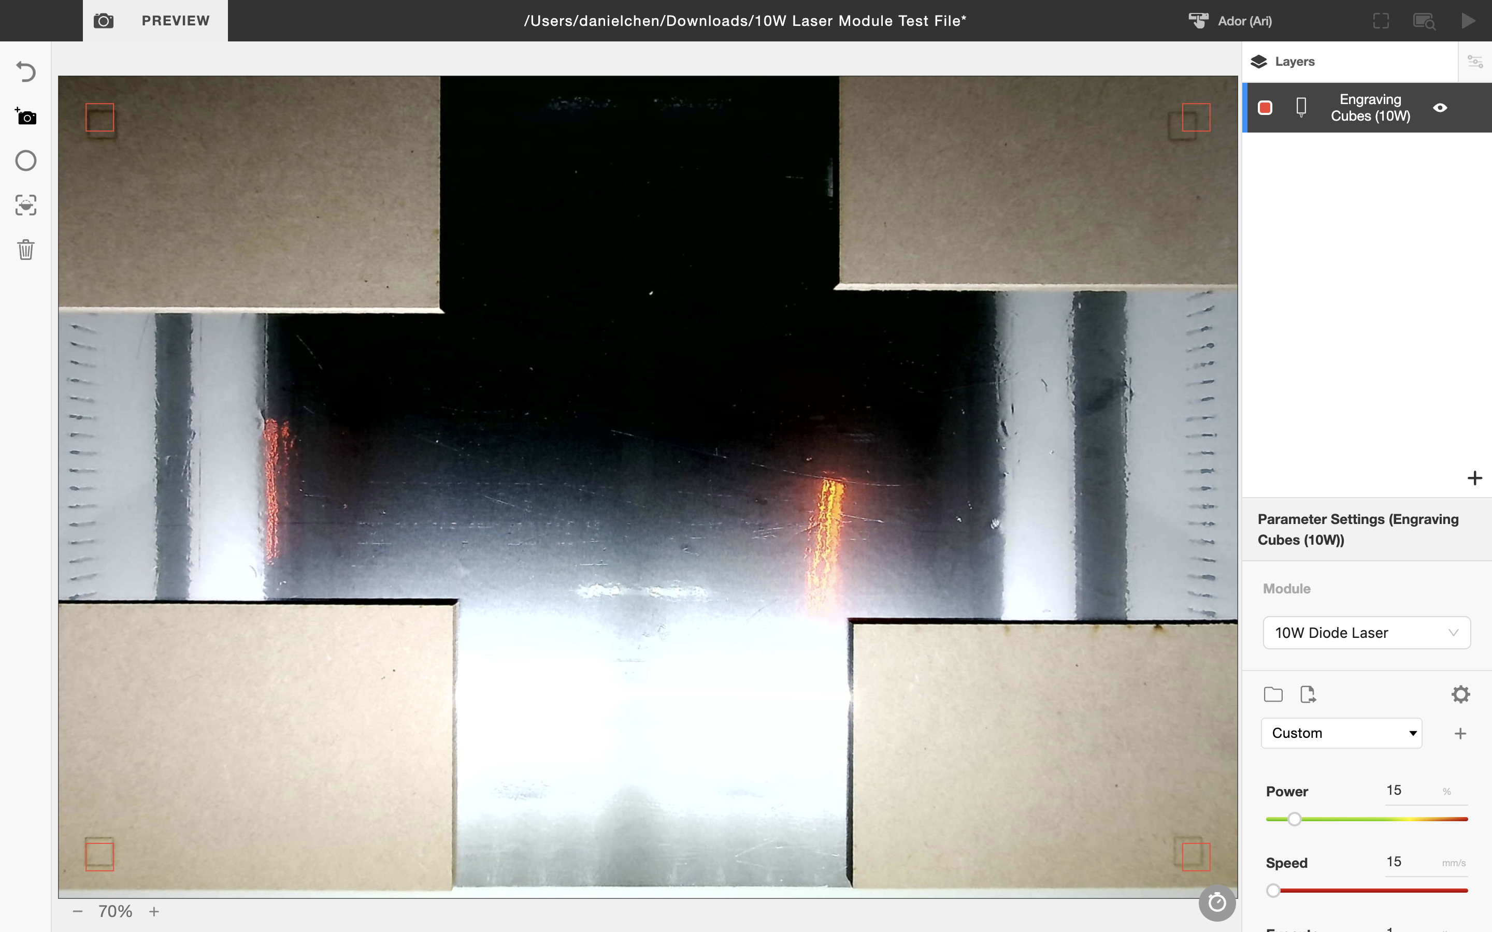Hide the Engraving Cubes (10W) layer
Viewport: 1492px width, 932px height.
click(1440, 108)
